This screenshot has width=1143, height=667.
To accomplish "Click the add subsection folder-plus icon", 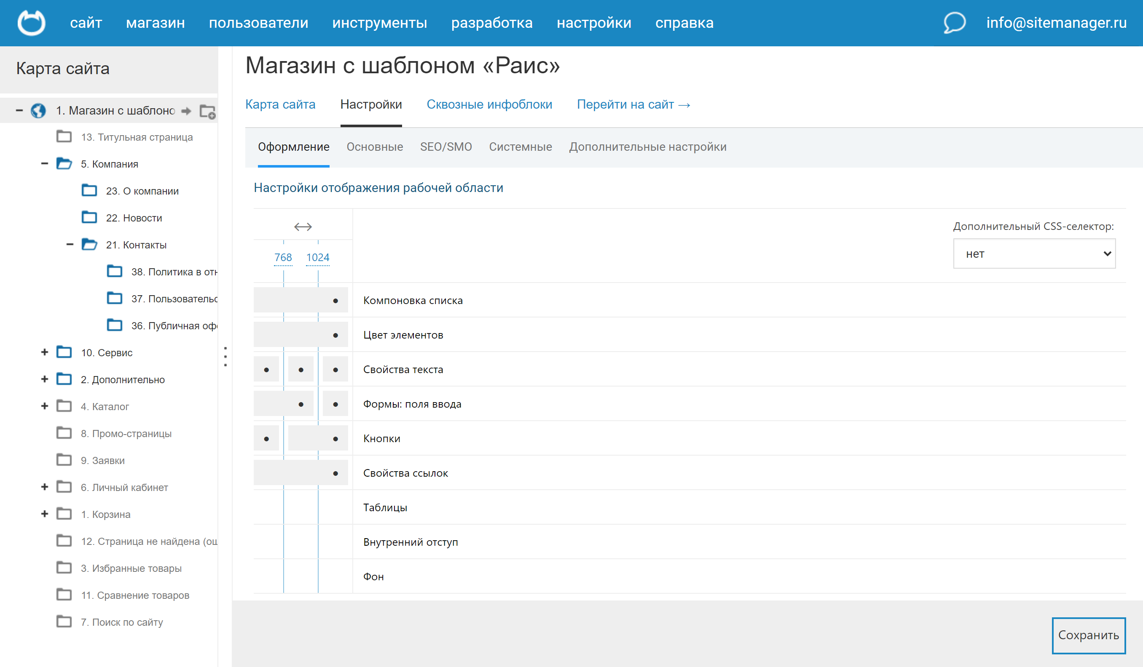I will point(208,112).
